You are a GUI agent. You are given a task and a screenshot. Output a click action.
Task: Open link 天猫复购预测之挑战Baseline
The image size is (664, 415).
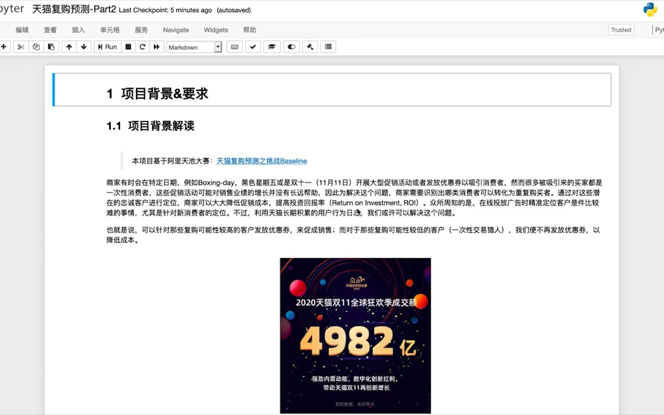(262, 161)
